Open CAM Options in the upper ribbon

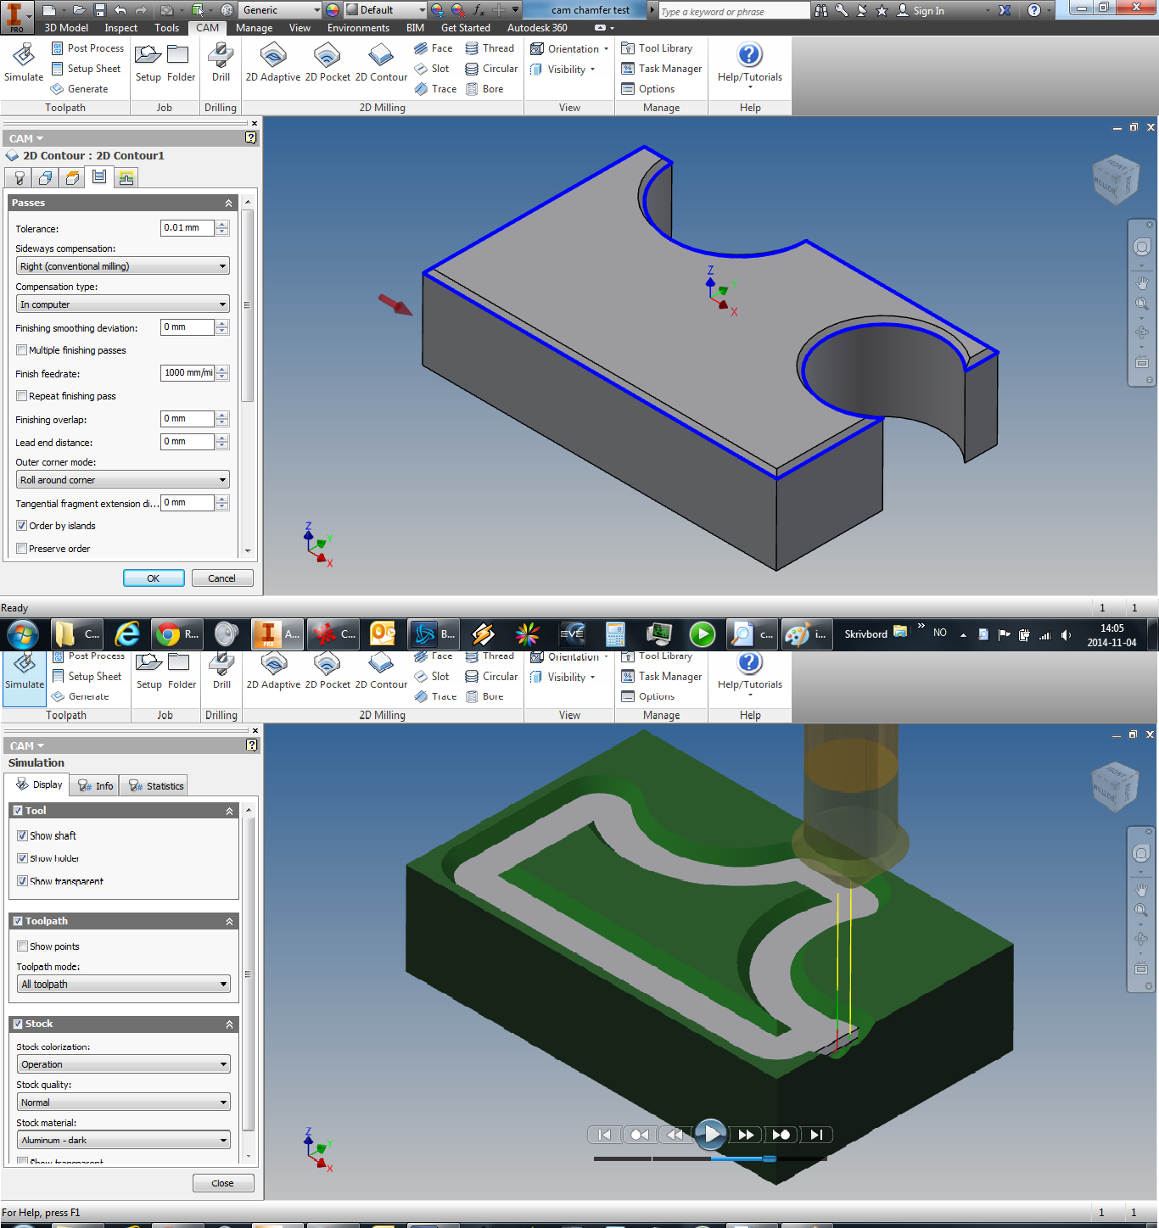648,89
